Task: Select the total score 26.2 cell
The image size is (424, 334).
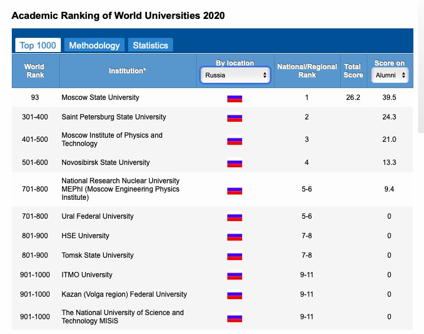Action: coord(353,98)
